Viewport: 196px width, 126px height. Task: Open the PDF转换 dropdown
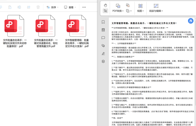pos(118,11)
